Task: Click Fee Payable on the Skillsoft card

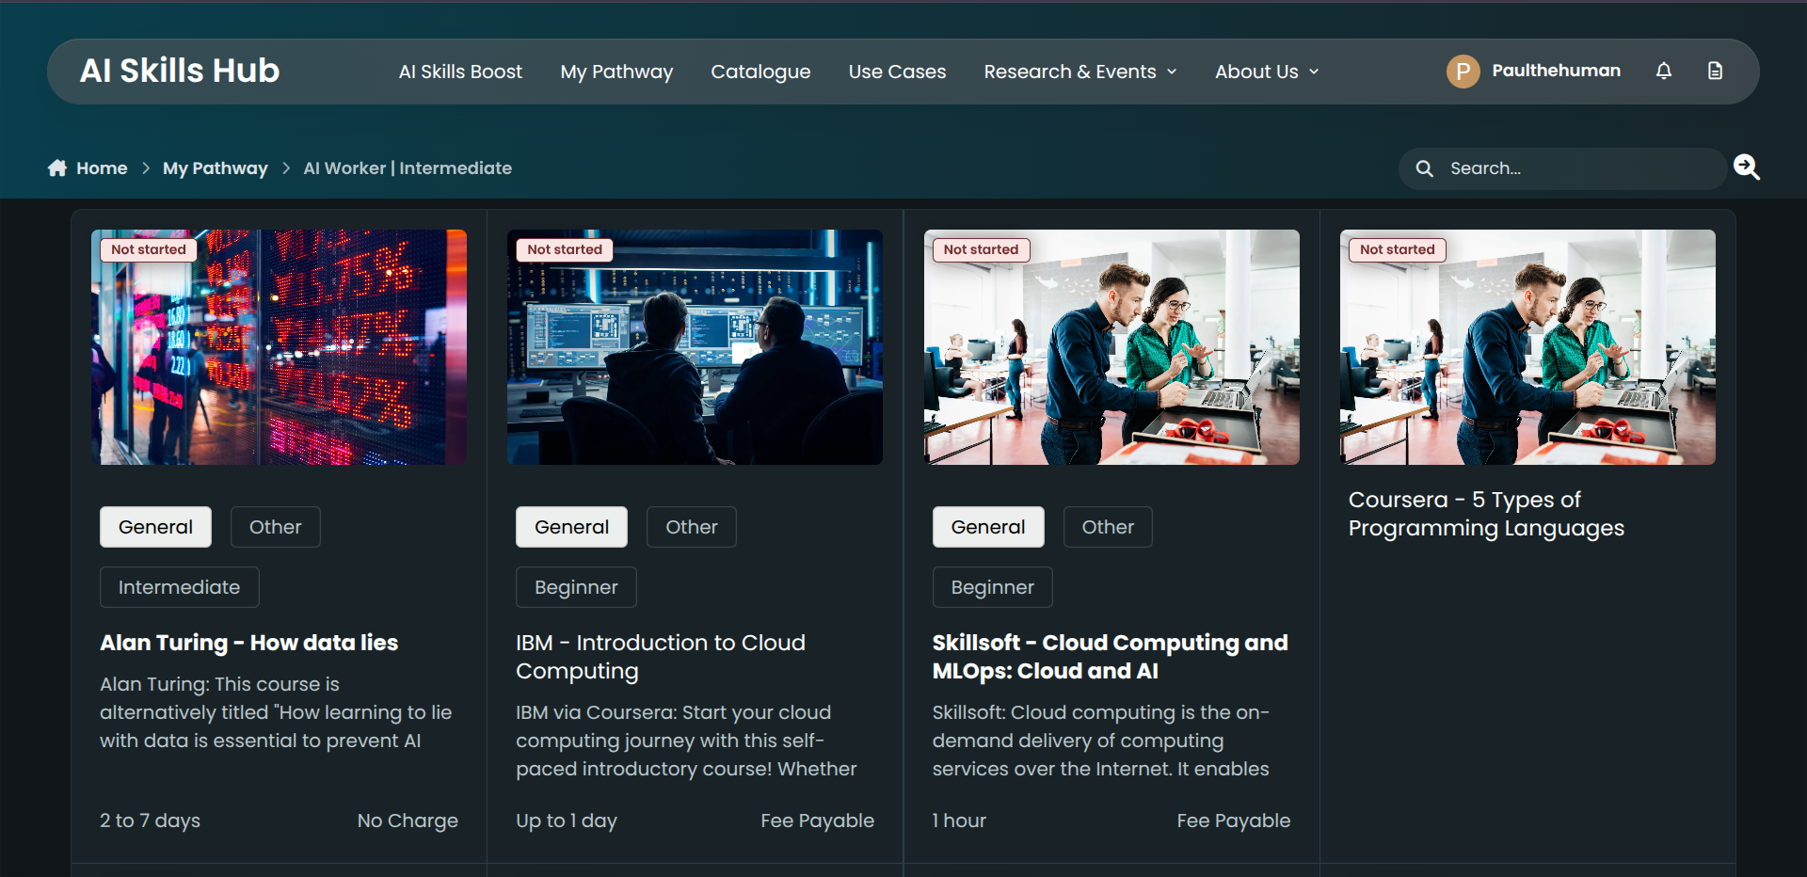Action: [x=1234, y=821]
